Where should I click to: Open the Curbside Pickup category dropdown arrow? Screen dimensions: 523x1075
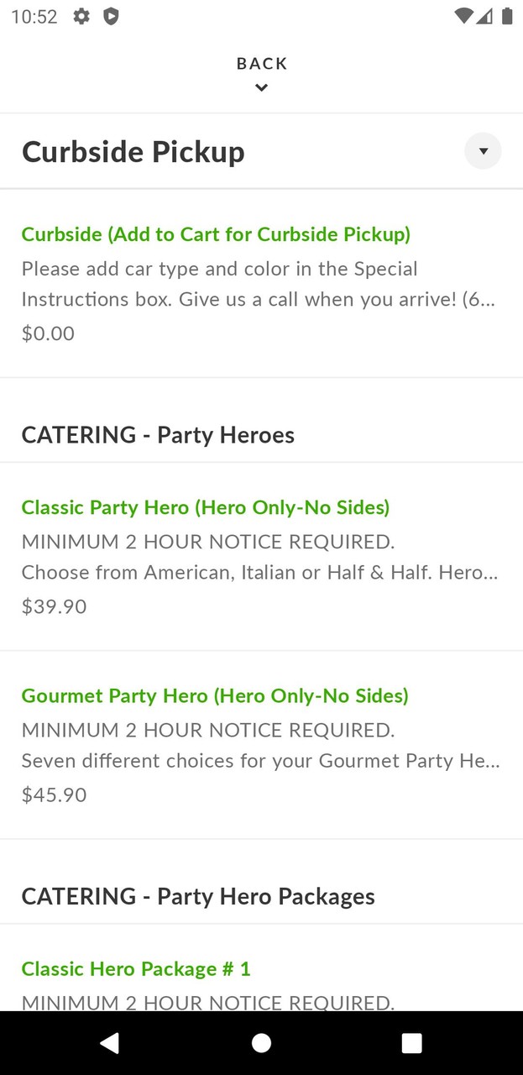tap(483, 151)
